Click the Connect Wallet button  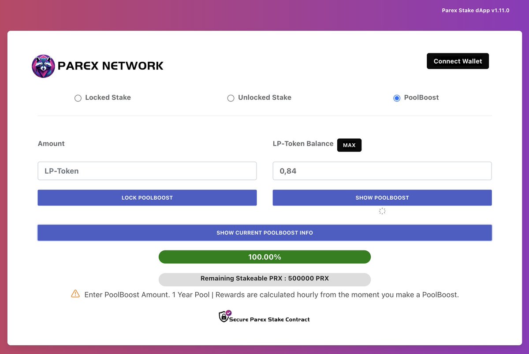pyautogui.click(x=458, y=61)
